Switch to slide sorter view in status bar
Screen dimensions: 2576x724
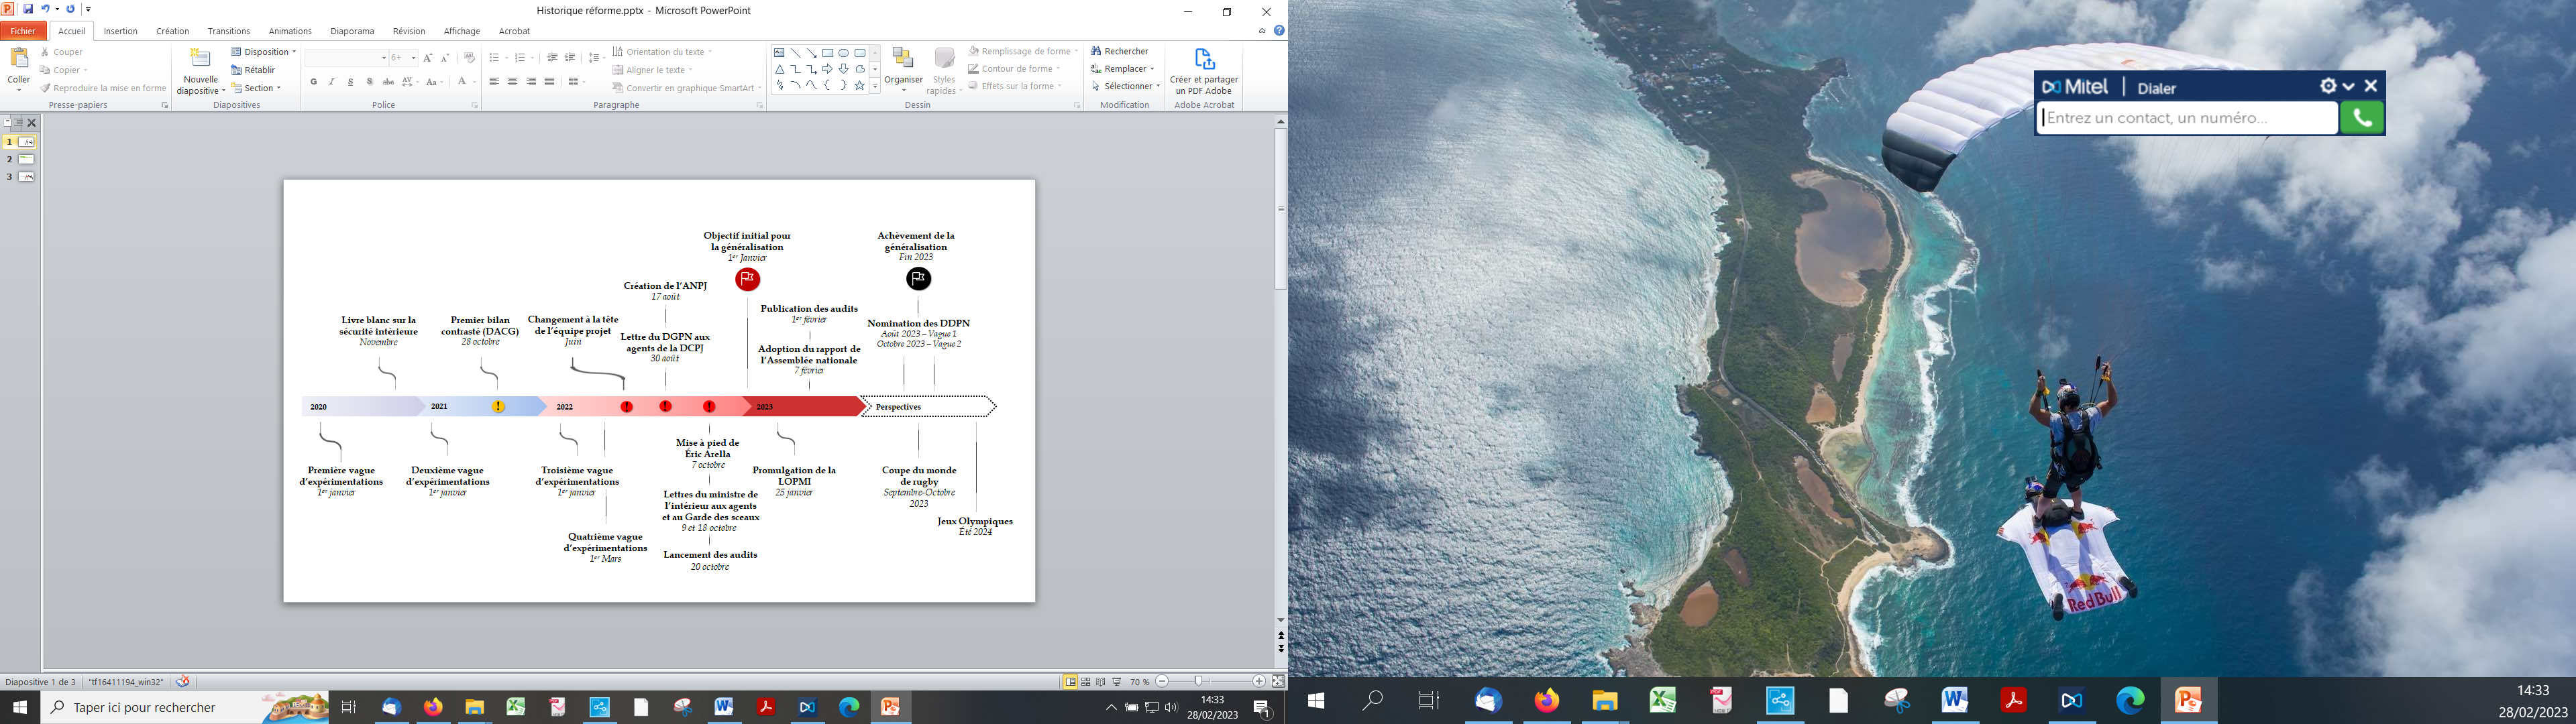coord(1086,682)
